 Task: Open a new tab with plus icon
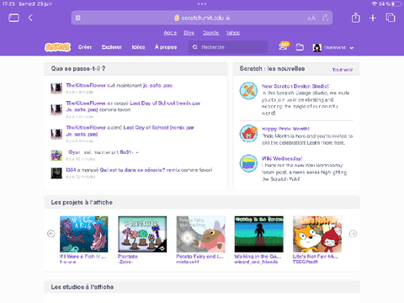coord(373,18)
